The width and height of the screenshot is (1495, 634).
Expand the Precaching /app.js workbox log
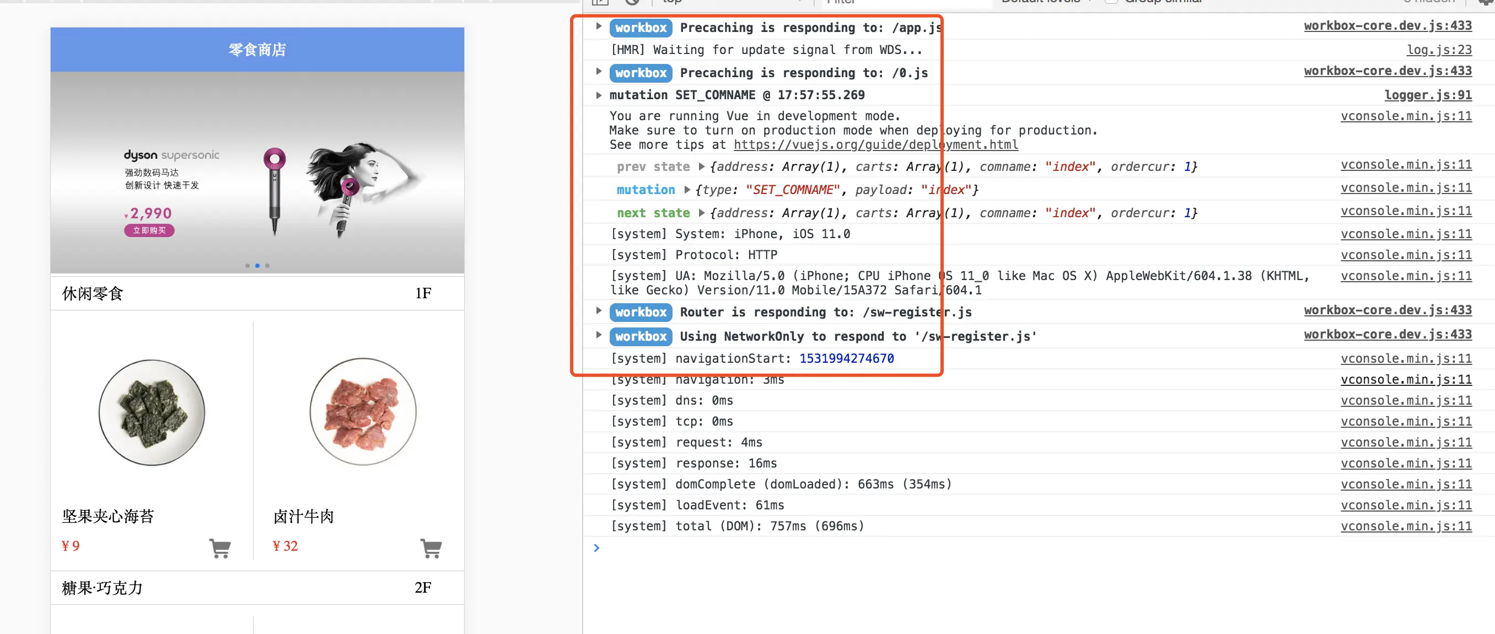[x=598, y=26]
